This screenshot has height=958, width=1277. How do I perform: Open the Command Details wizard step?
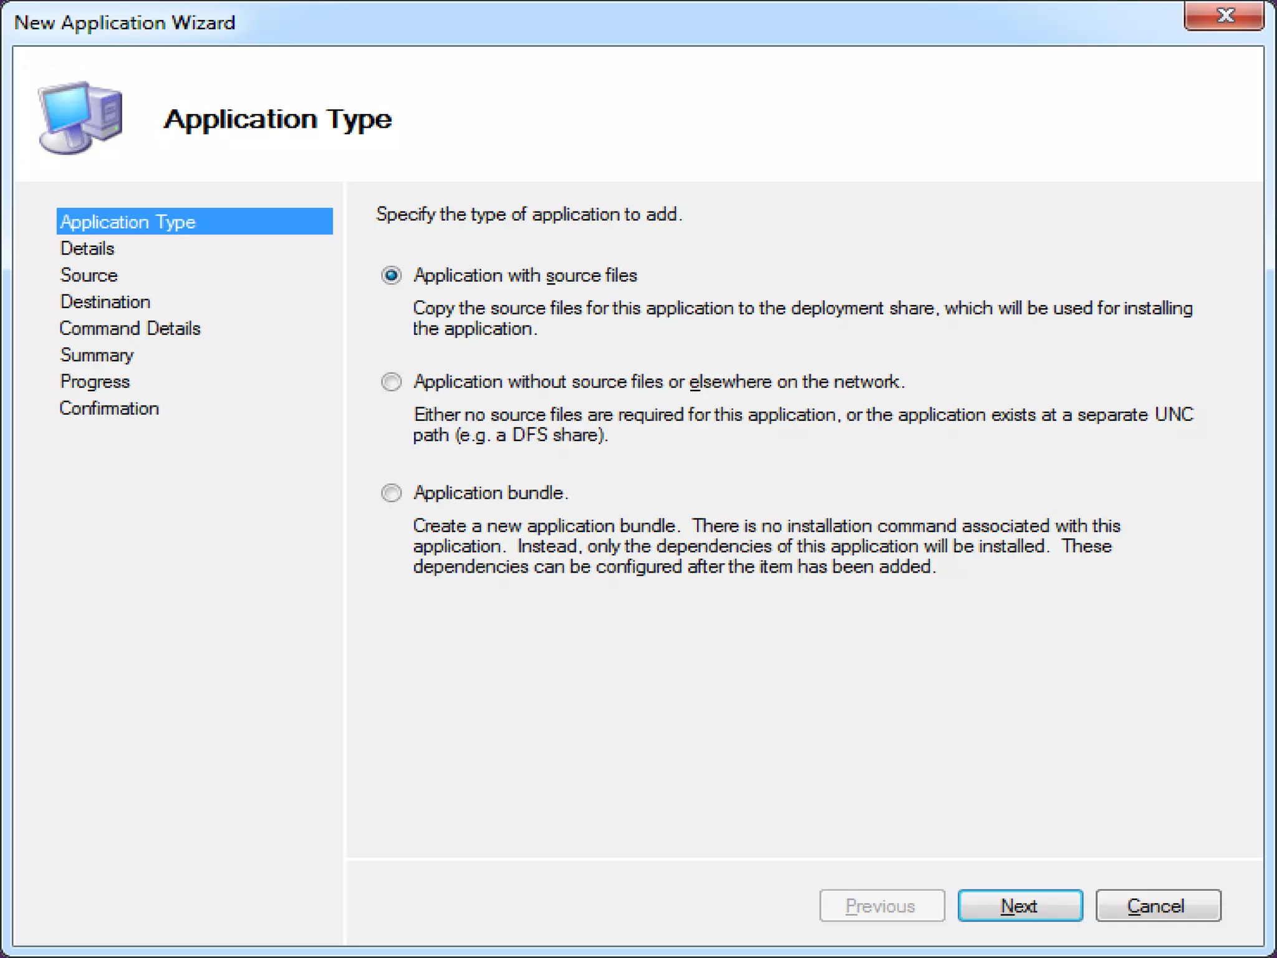130,329
